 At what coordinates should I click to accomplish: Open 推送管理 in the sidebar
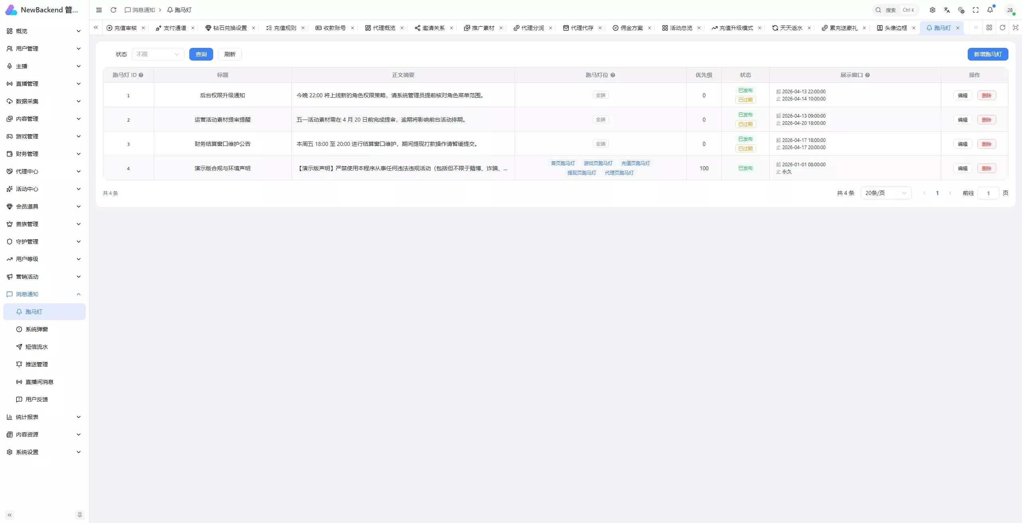(44, 364)
